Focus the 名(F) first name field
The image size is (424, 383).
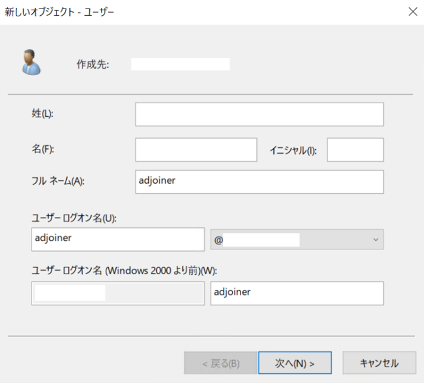point(196,150)
